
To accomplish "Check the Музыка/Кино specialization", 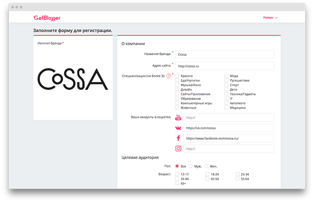I will point(177,85).
